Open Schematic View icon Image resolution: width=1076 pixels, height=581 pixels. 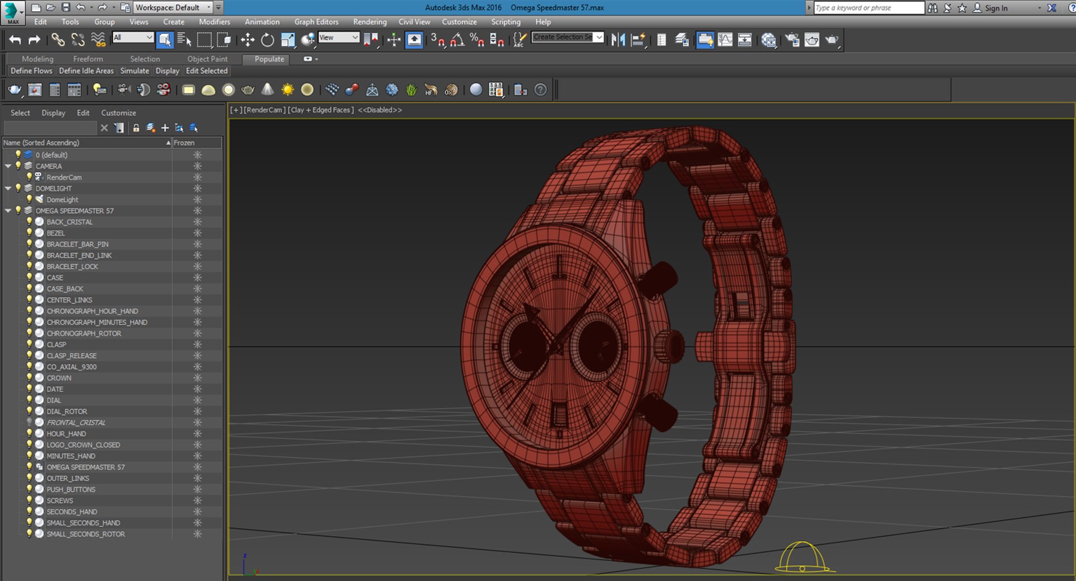pos(745,40)
